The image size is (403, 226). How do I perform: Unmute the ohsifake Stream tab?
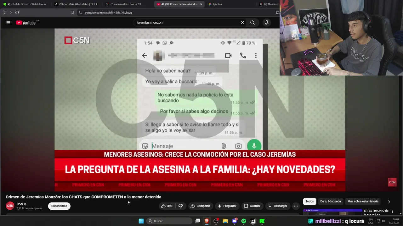click(x=9, y=4)
